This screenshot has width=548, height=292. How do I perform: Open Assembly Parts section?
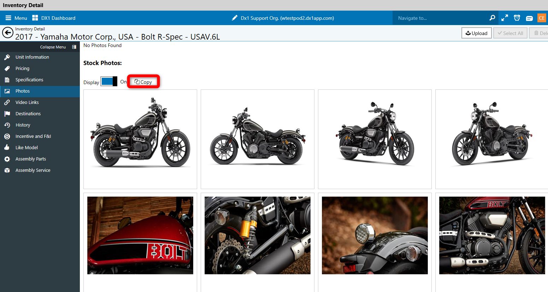[x=40, y=159]
